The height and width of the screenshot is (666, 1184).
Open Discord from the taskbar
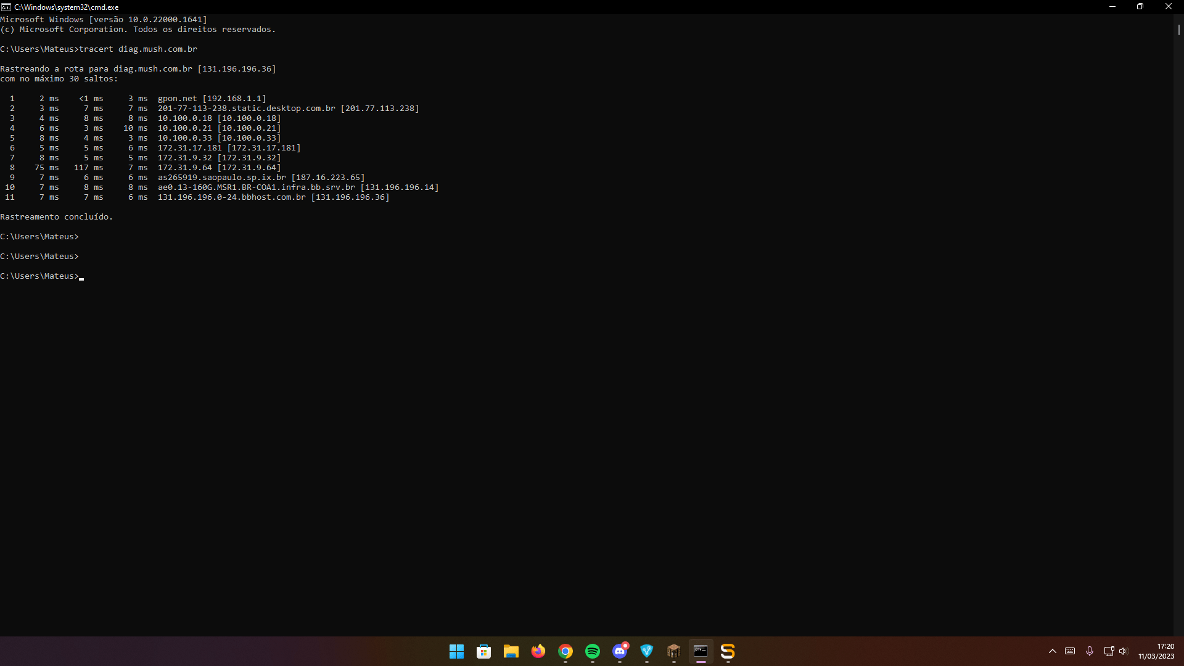[620, 651]
